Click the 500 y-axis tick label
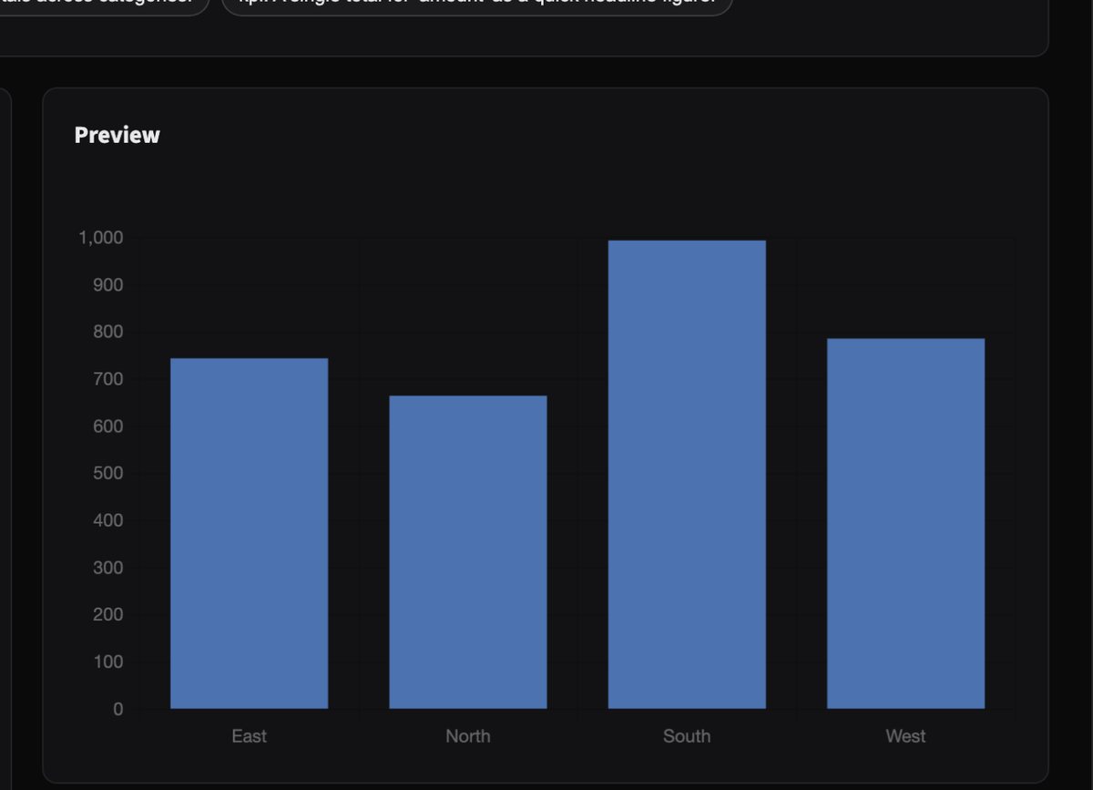 108,474
